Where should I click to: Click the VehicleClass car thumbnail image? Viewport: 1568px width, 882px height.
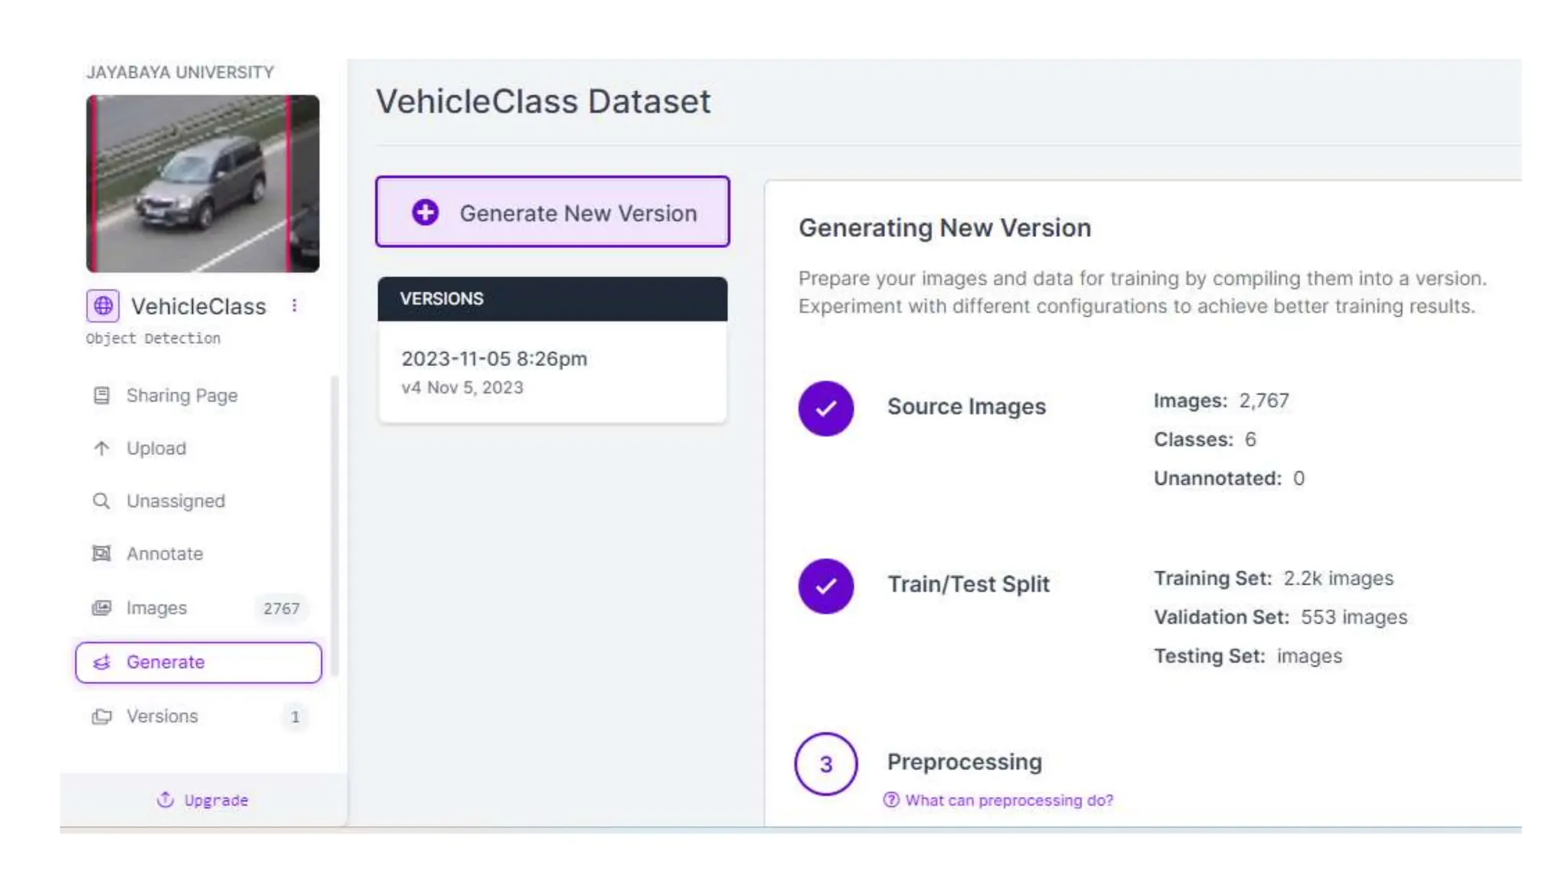pyautogui.click(x=203, y=184)
